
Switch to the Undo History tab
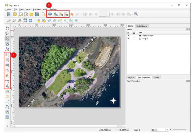coord(142,26)
